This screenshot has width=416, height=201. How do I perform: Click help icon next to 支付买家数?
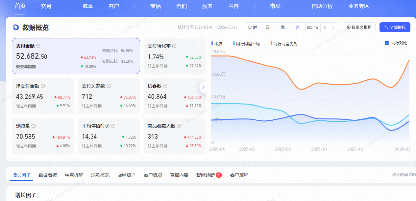tap(109, 86)
